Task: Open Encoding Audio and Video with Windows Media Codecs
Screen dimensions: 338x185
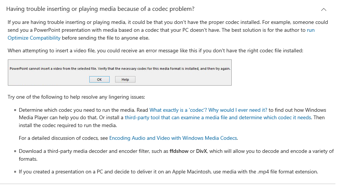Action: pos(173,138)
